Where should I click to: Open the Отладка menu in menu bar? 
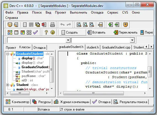point(97,12)
